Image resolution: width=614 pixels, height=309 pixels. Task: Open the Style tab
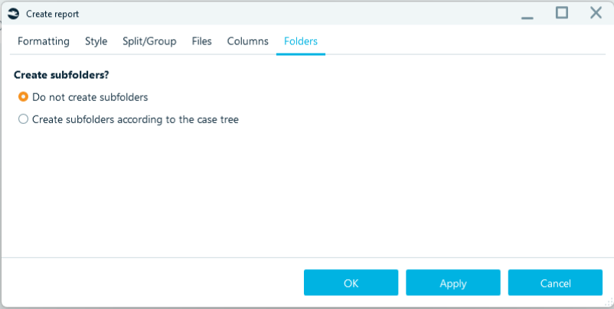(96, 41)
